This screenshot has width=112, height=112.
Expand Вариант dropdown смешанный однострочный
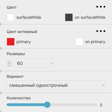[x=56, y=85]
